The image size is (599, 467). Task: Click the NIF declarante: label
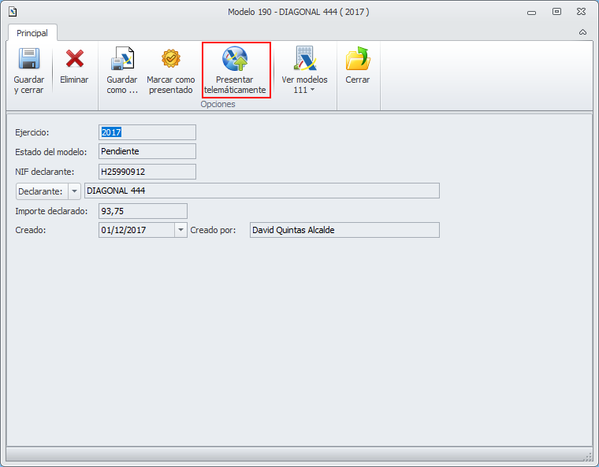45,172
